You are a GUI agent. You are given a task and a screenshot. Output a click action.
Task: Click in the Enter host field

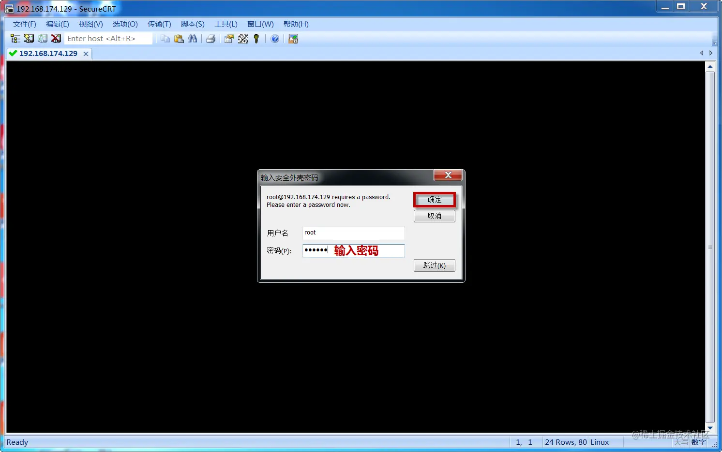point(108,39)
